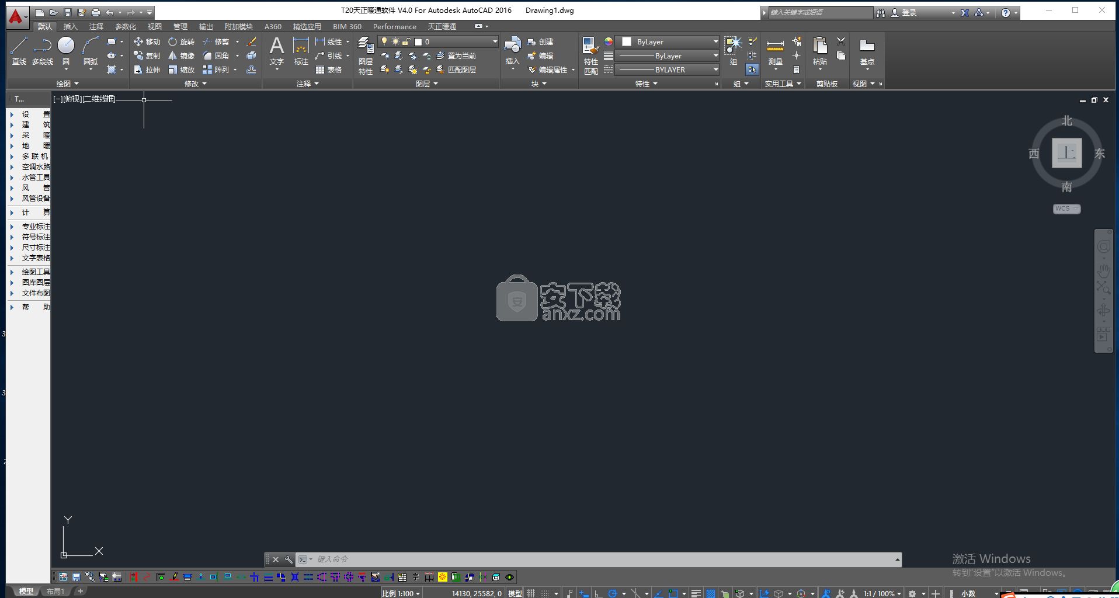
Task: Click the 线性 (Linear dimension) button
Action: 329,41
